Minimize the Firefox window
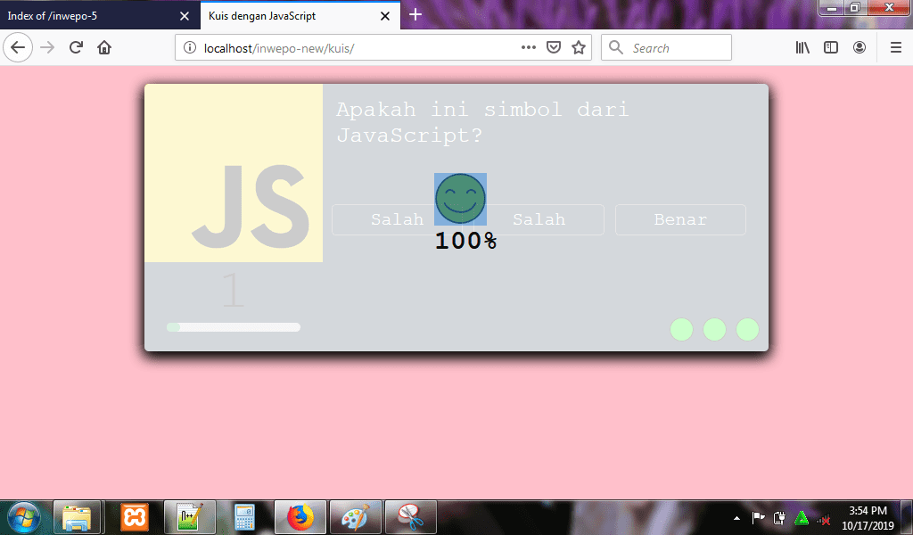This screenshot has height=535, width=913. pos(832,8)
